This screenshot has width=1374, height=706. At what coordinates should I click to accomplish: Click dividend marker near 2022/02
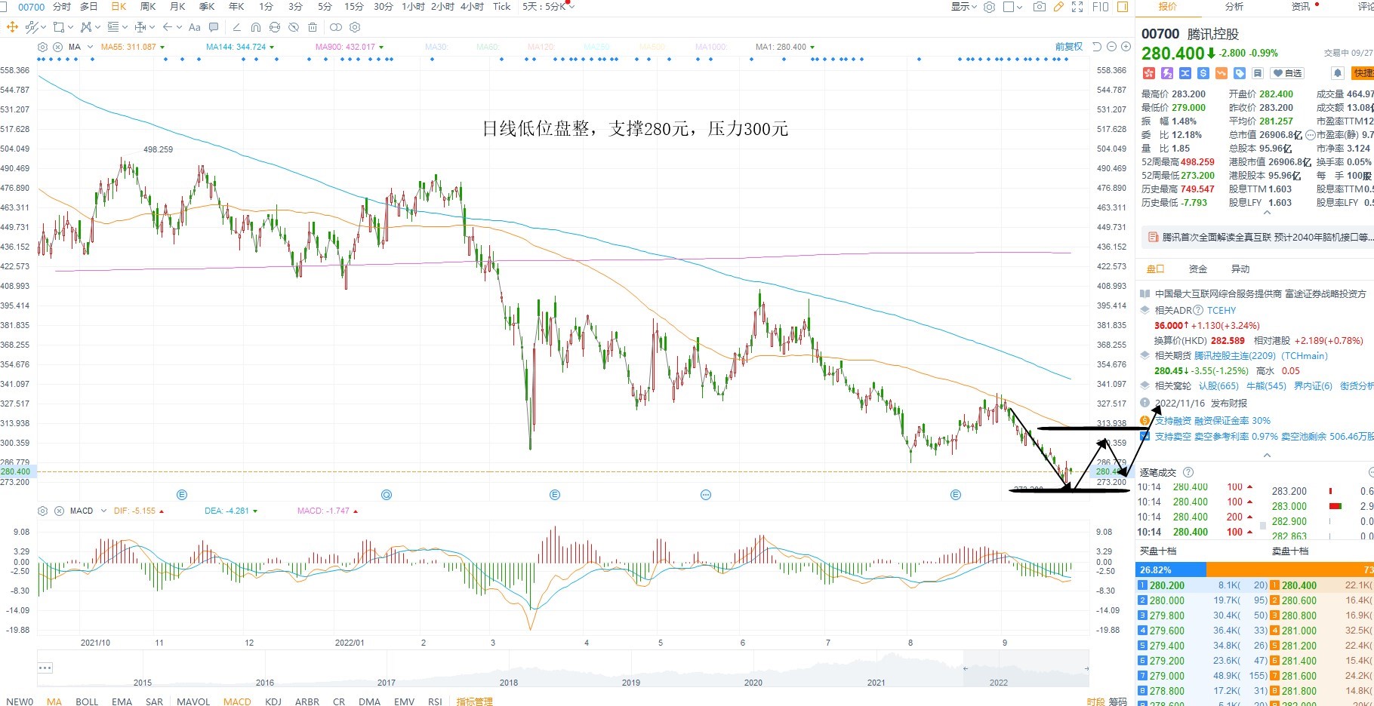tap(386, 495)
